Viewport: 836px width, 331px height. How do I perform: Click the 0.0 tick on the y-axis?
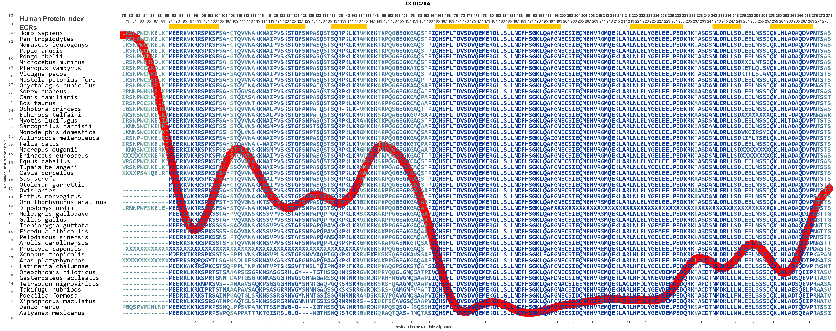coord(11,318)
